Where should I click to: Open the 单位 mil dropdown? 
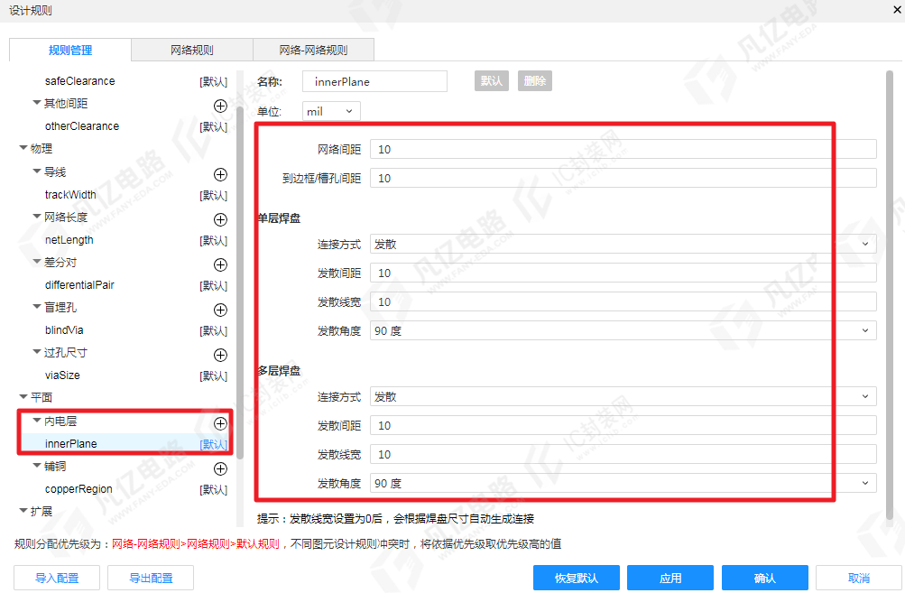331,111
